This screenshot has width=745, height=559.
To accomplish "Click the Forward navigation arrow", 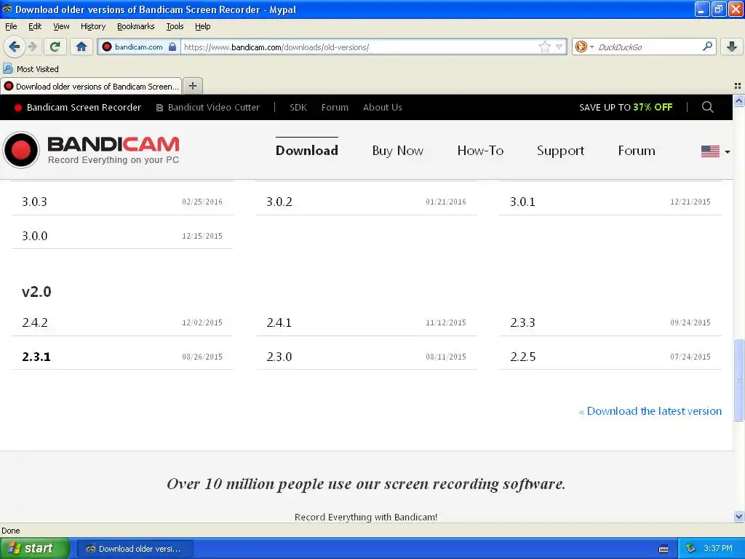I will [x=33, y=47].
